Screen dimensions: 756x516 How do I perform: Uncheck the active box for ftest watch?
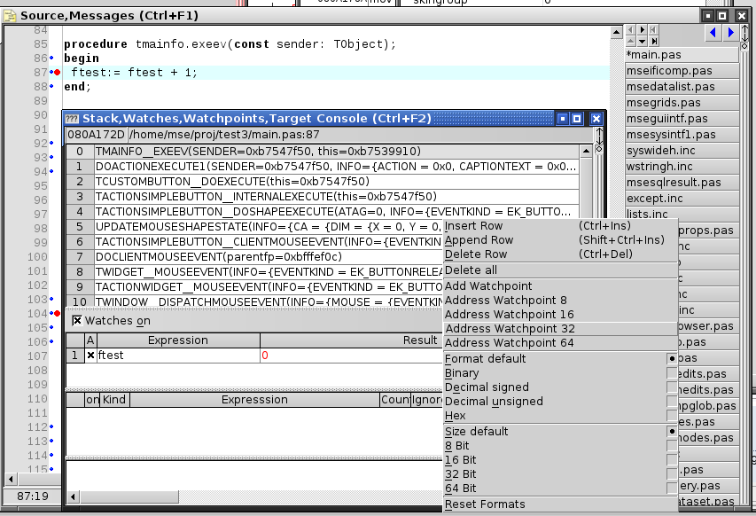click(x=90, y=356)
